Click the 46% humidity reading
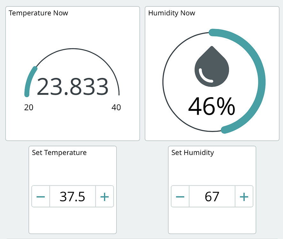 [211, 107]
